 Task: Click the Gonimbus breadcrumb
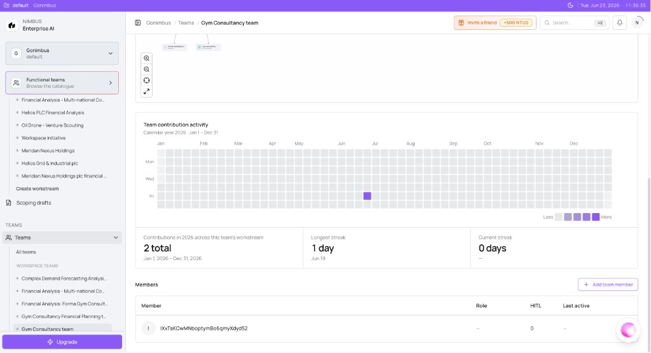click(158, 23)
